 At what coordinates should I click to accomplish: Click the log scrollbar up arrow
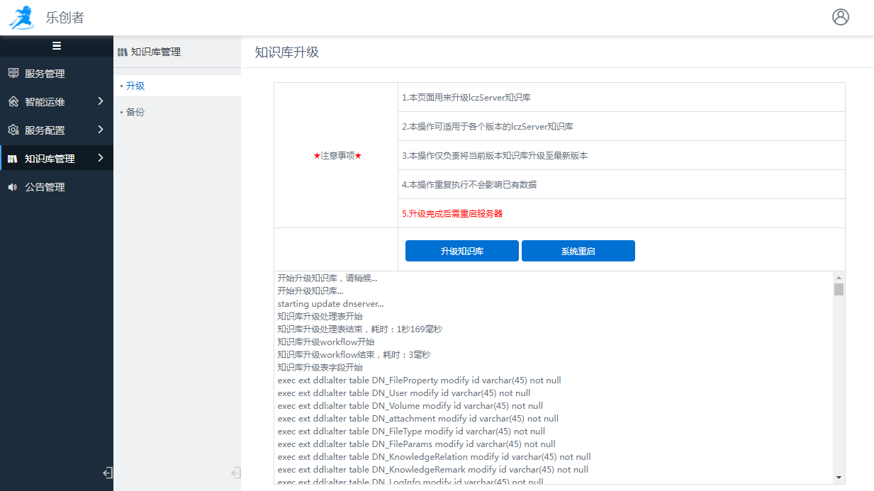coord(839,278)
